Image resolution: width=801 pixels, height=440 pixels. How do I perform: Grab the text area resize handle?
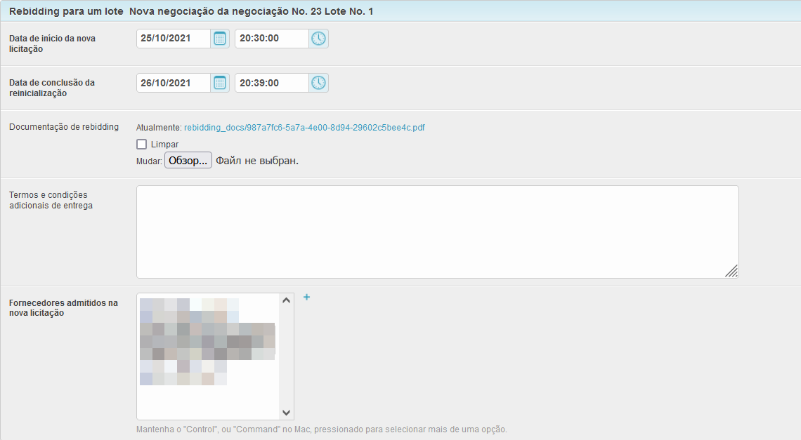tap(731, 272)
